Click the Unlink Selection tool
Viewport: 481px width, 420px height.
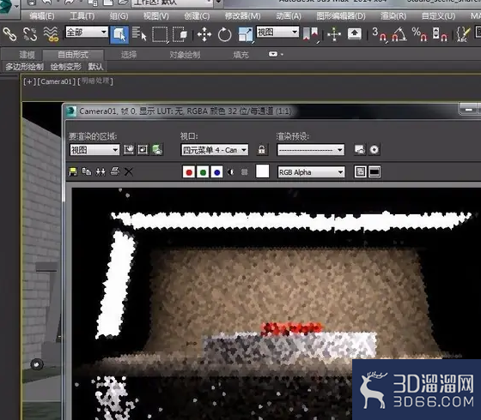pyautogui.click(x=30, y=33)
